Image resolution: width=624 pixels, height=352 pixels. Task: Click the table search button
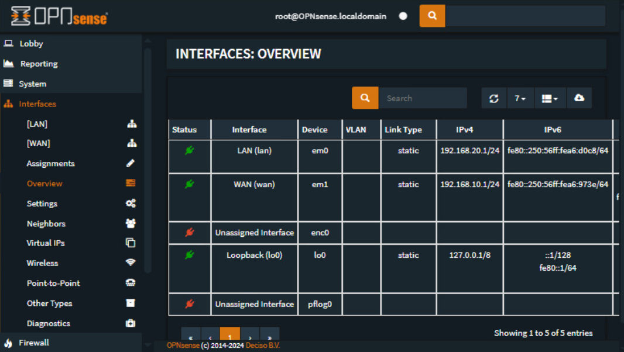(365, 98)
